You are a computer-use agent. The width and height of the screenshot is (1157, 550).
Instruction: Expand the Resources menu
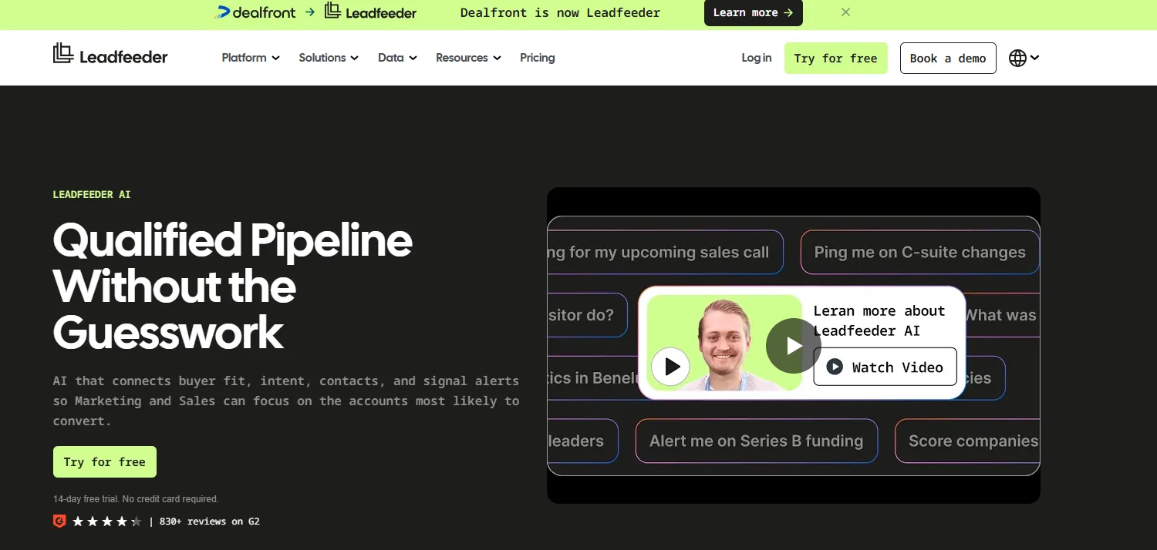point(468,58)
